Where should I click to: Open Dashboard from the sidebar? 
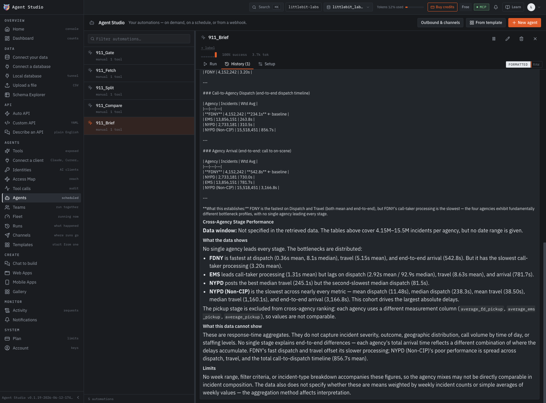(42, 38)
